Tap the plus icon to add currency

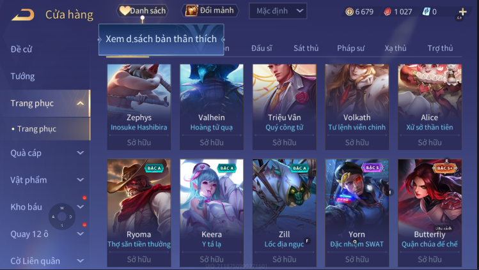462,12
